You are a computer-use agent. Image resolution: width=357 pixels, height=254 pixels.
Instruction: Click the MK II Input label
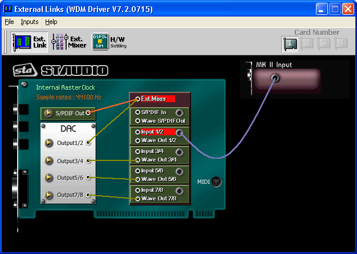(x=274, y=65)
